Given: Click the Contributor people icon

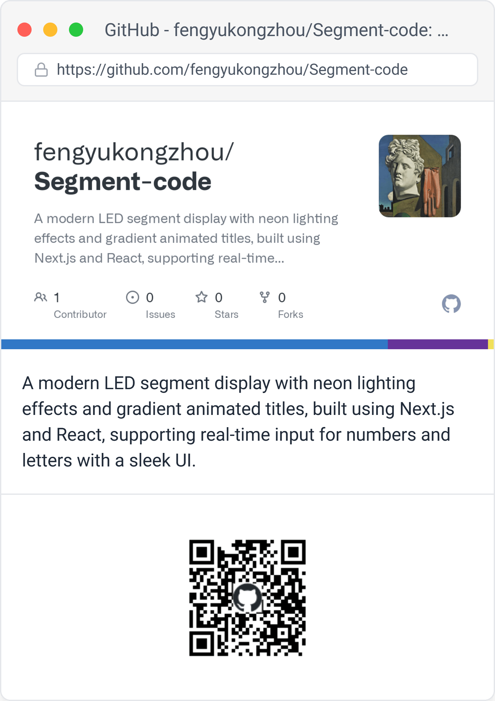Looking at the screenshot, I should (41, 297).
